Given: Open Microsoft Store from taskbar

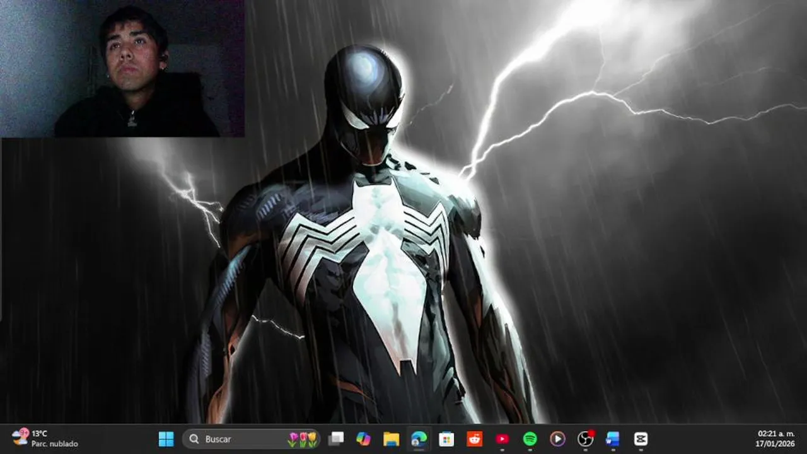Looking at the screenshot, I should [447, 439].
